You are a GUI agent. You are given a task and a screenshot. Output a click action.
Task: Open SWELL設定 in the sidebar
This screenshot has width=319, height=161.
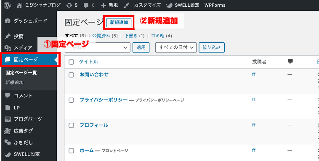coord(27,154)
